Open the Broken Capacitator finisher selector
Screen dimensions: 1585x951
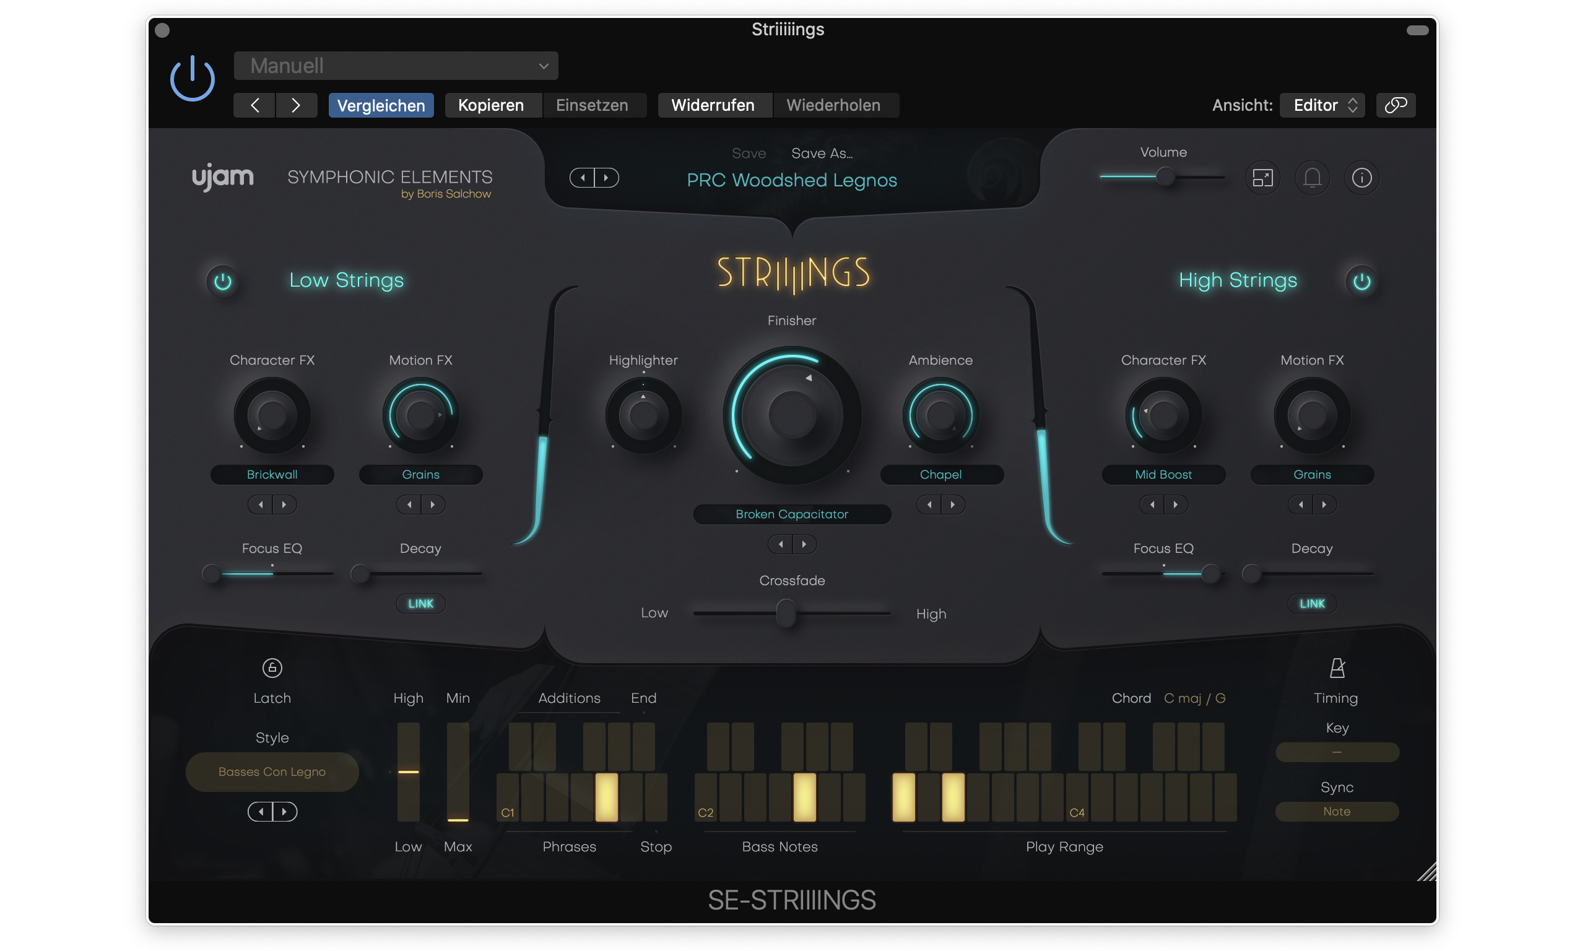(x=792, y=514)
